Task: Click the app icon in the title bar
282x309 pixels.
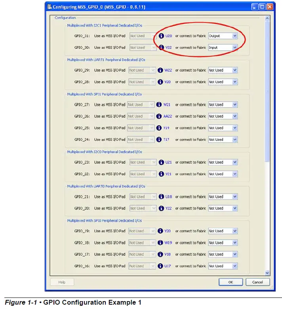Action: pyautogui.click(x=50, y=7)
